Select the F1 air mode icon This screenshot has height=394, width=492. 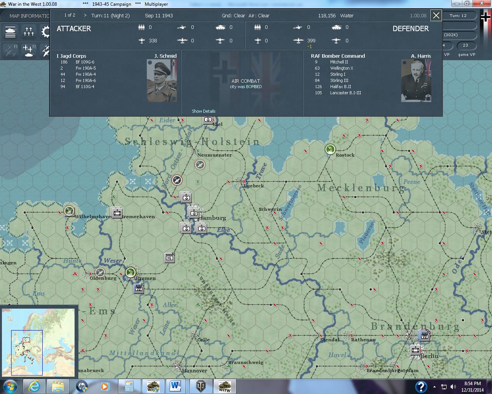point(10,50)
